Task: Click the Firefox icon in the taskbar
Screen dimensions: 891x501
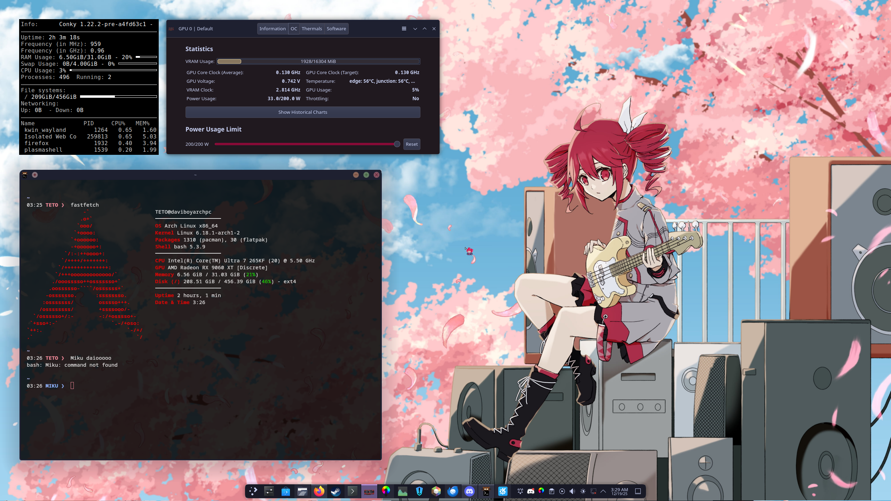Action: pos(319,491)
